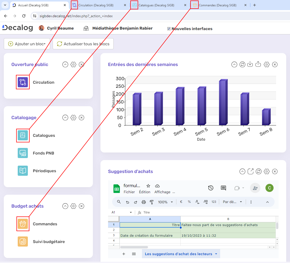290x263 pixels.
Task: Select the Circulation icon in Ouverture public block
Action: (23, 82)
